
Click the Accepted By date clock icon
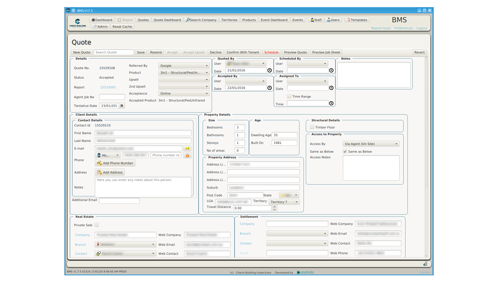click(270, 88)
